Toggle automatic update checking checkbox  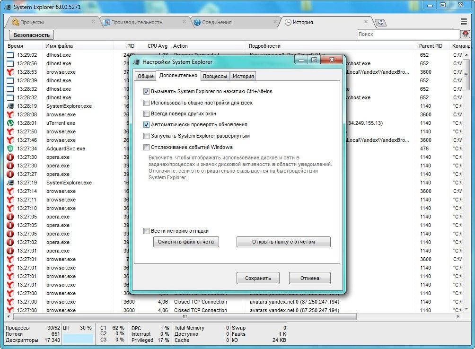click(146, 125)
